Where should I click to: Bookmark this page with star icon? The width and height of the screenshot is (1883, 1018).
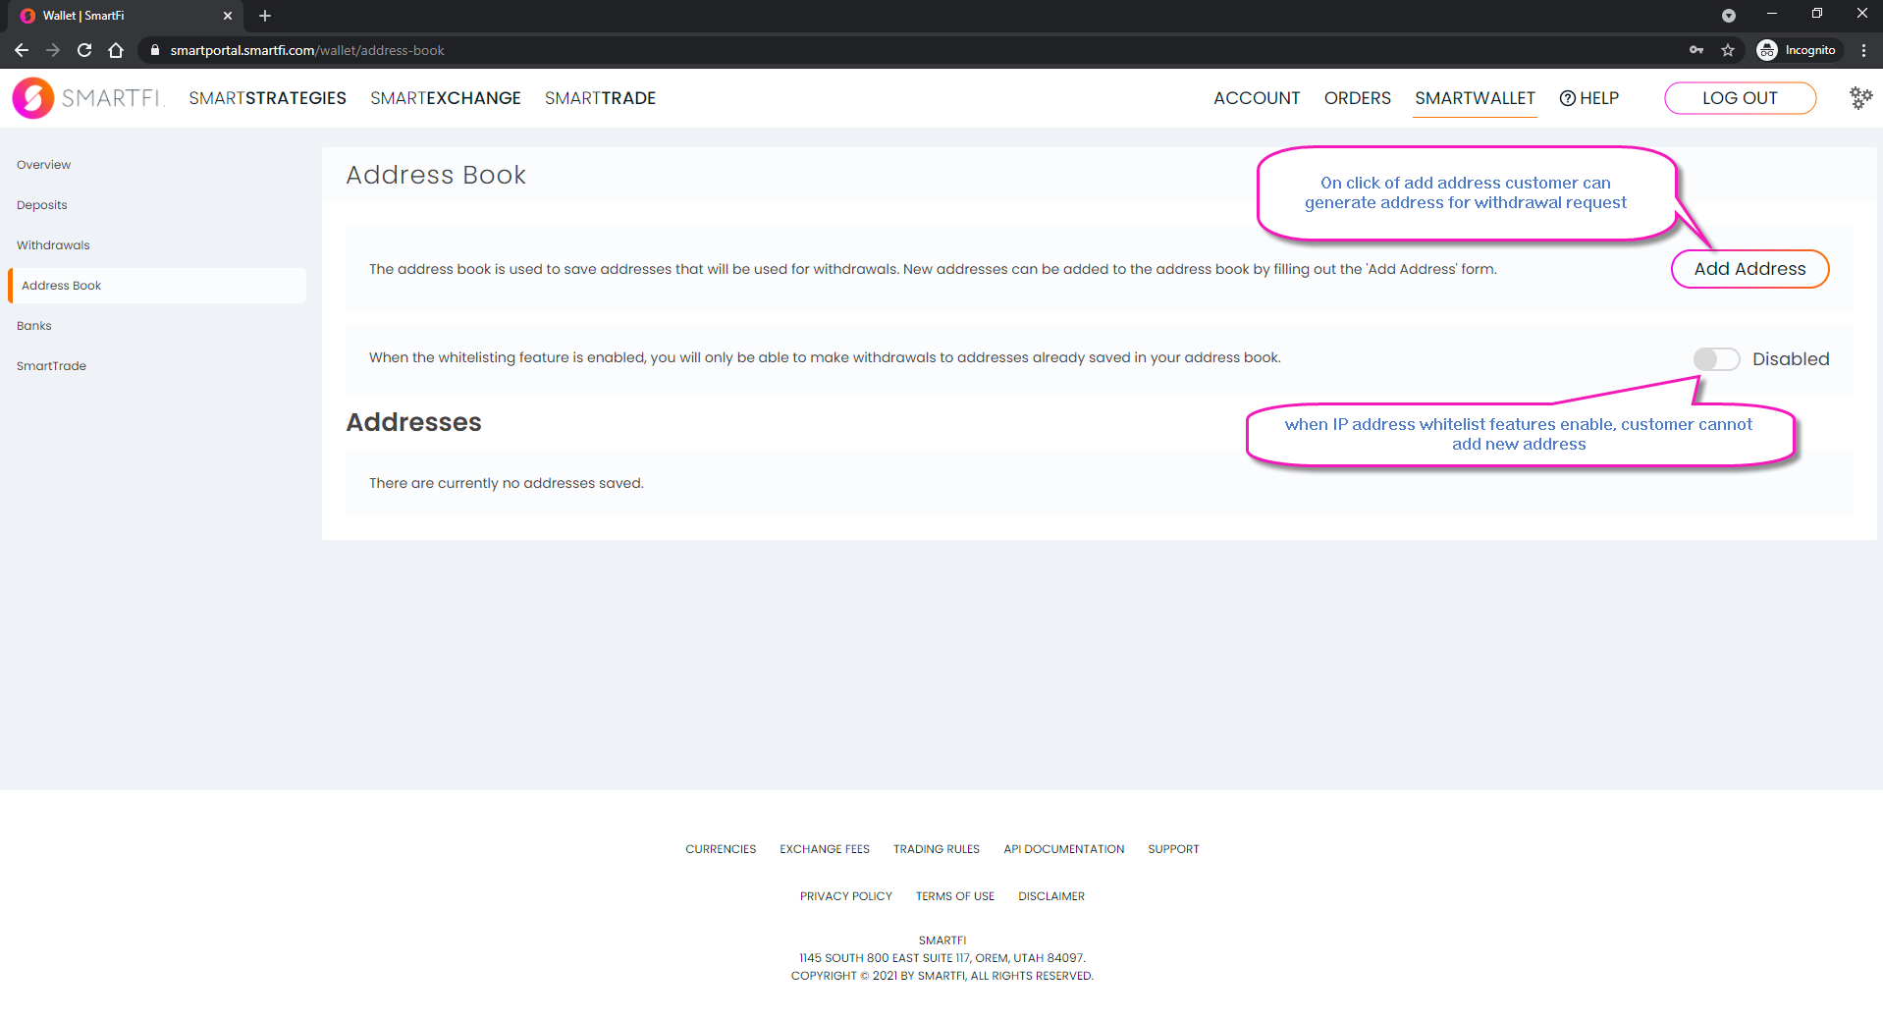point(1728,50)
